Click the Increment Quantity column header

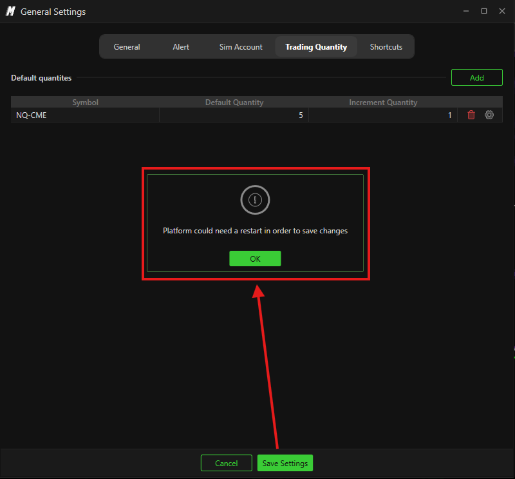tap(383, 103)
